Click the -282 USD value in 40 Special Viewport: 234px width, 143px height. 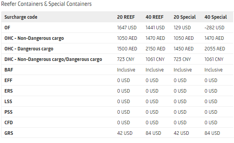214,28
